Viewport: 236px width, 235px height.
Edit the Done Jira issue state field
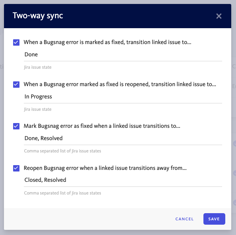pyautogui.click(x=123, y=55)
